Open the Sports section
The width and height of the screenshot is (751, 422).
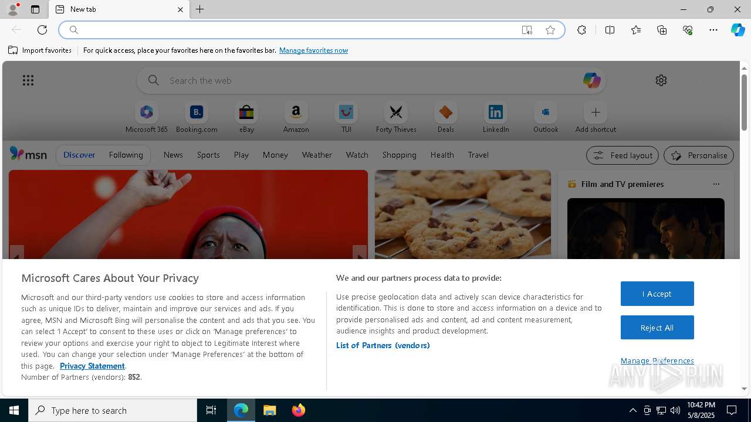tap(208, 155)
